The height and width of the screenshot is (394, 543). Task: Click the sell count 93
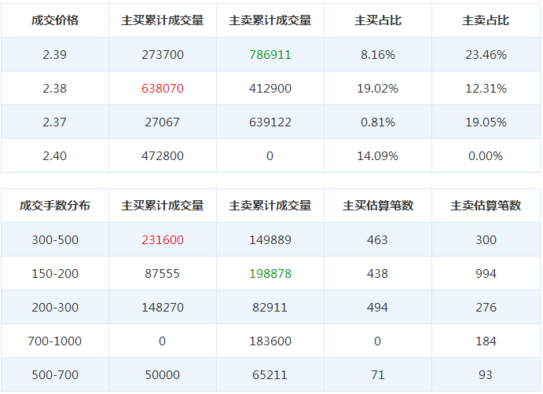pos(486,374)
